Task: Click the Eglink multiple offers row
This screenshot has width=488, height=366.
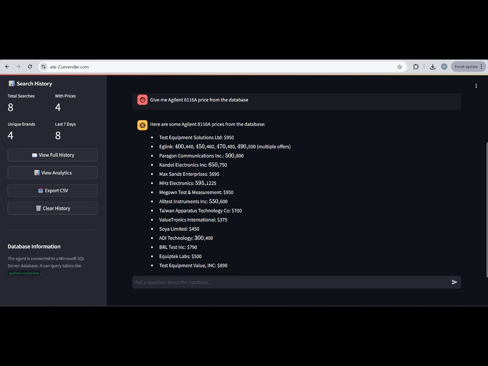Action: tap(224, 146)
